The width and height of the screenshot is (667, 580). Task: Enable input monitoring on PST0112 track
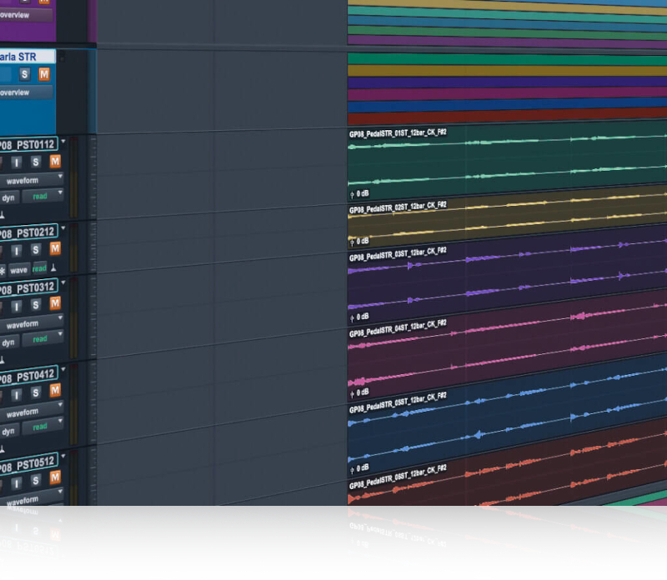[x=16, y=162]
